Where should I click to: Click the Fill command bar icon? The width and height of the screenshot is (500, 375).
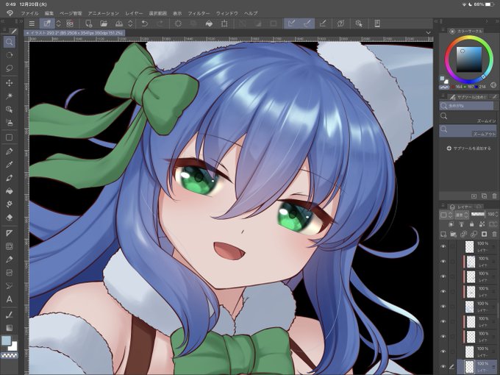click(x=209, y=24)
